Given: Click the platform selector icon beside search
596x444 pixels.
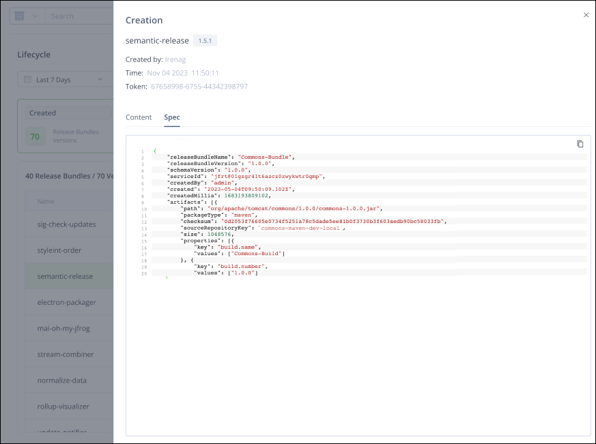Looking at the screenshot, I should (18, 15).
